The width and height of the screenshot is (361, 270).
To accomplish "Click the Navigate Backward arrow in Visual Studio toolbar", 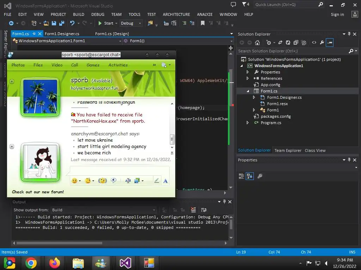I will coord(11,23).
